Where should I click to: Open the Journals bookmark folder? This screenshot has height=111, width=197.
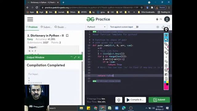click(x=59, y=12)
